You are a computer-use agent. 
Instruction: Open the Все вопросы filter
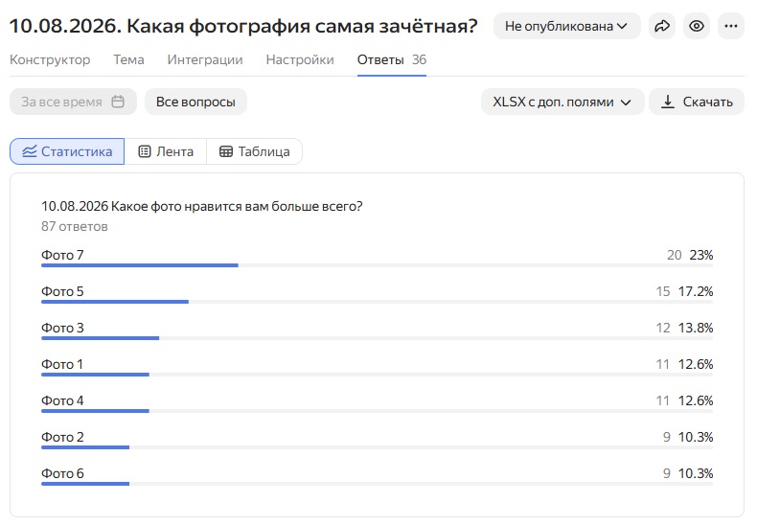pos(195,102)
